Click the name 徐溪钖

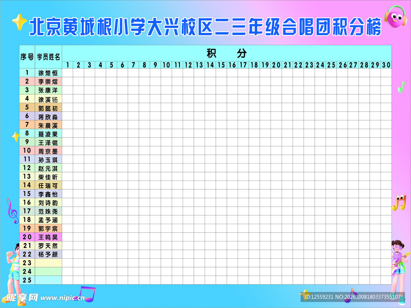(x=48, y=99)
